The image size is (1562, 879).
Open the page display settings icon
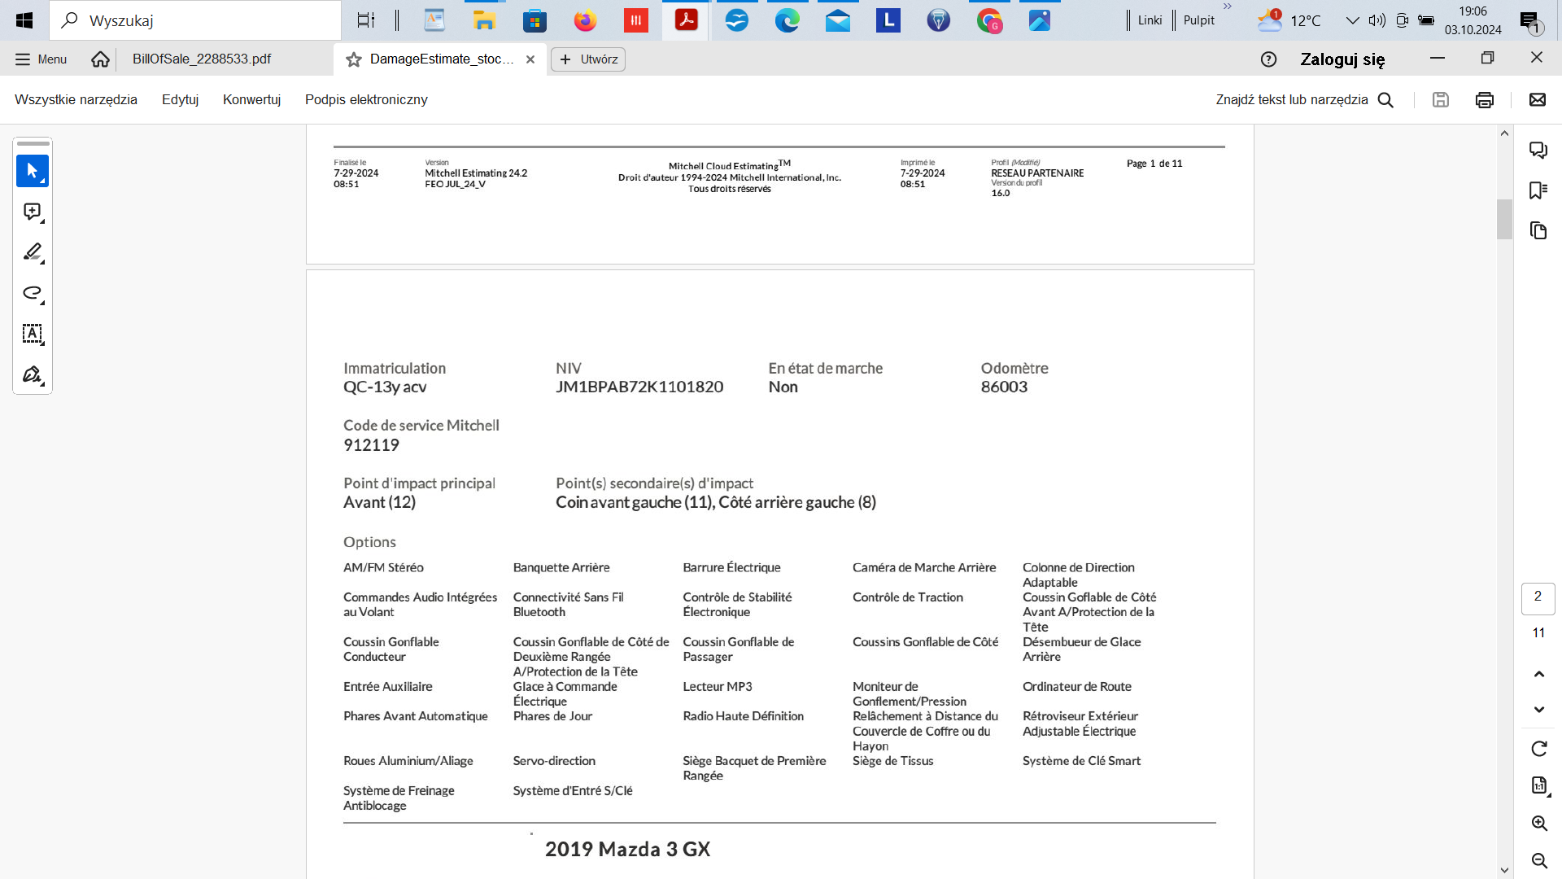coord(1538,785)
